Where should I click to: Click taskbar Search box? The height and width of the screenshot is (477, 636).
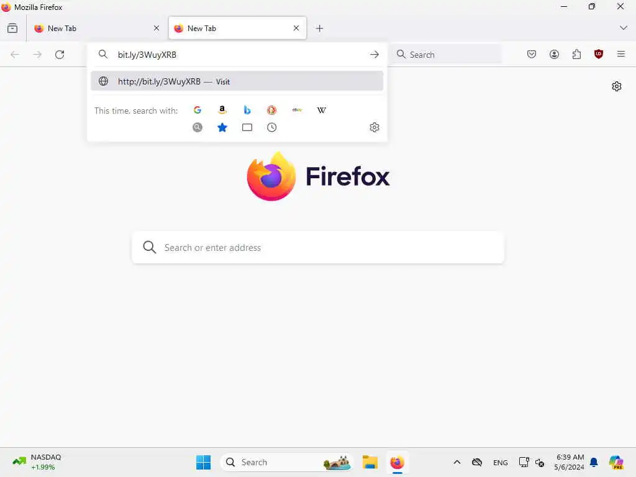click(x=286, y=462)
